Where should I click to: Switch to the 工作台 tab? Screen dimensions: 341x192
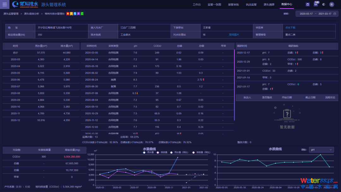click(x=196, y=4)
